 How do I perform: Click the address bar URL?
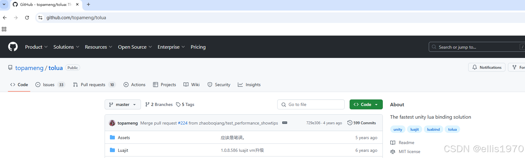[x=76, y=18]
